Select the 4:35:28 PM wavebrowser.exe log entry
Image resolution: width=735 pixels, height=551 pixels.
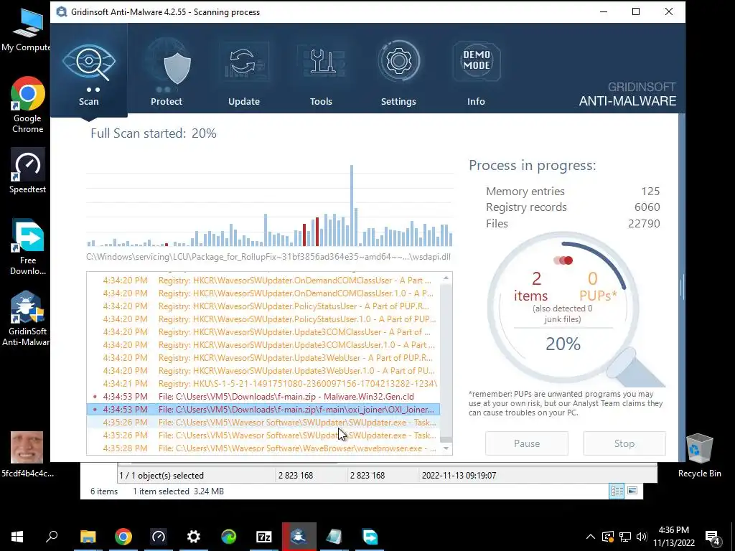[263, 448]
